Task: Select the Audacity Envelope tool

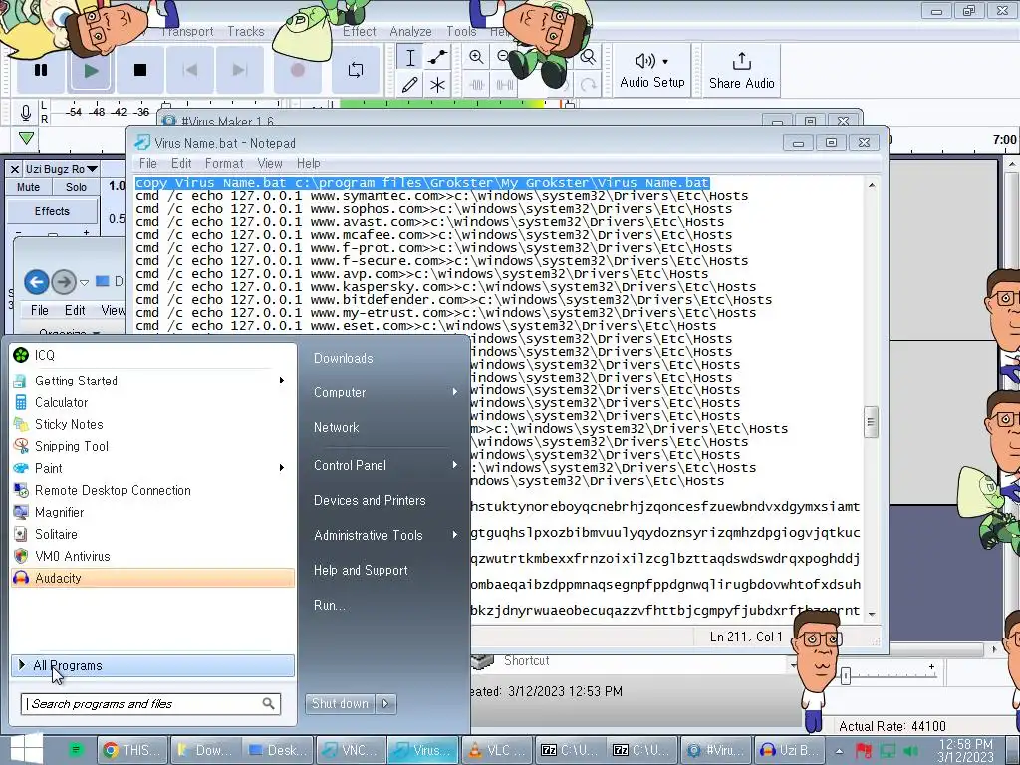Action: (438, 57)
